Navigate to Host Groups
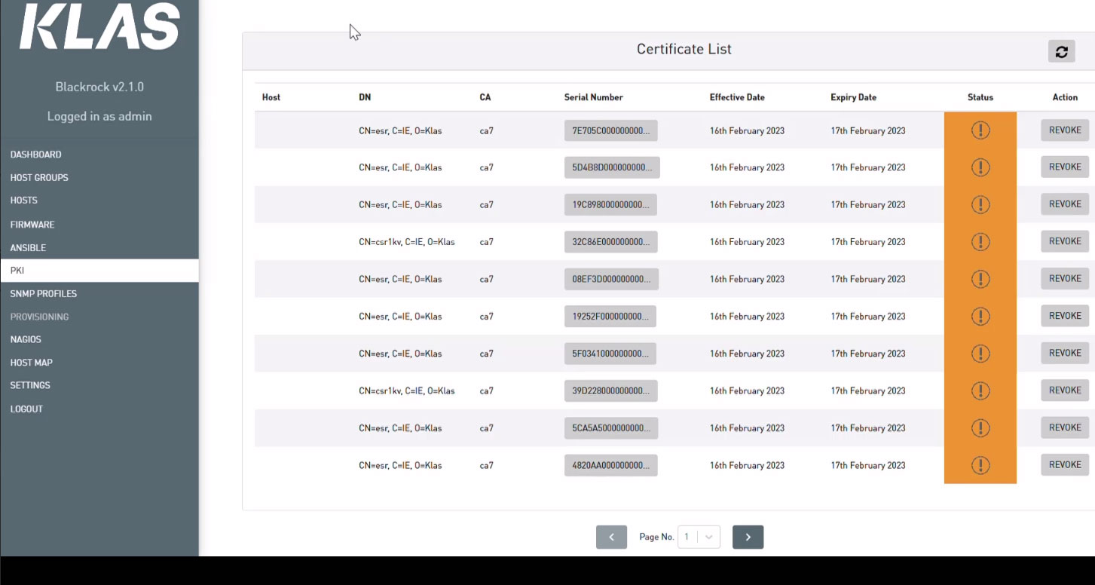 [39, 178]
